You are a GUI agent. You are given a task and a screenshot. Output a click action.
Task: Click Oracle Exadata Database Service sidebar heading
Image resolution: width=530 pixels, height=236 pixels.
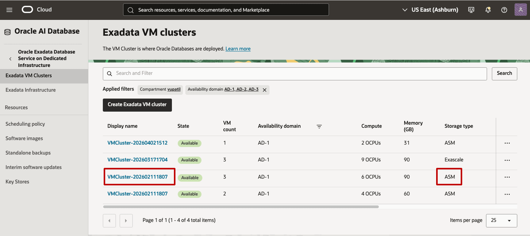[x=46, y=59]
